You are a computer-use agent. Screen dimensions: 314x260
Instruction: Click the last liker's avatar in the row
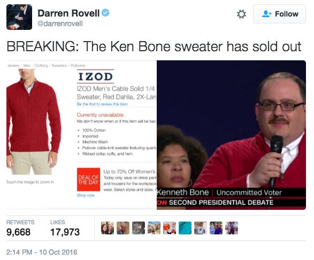click(x=232, y=228)
